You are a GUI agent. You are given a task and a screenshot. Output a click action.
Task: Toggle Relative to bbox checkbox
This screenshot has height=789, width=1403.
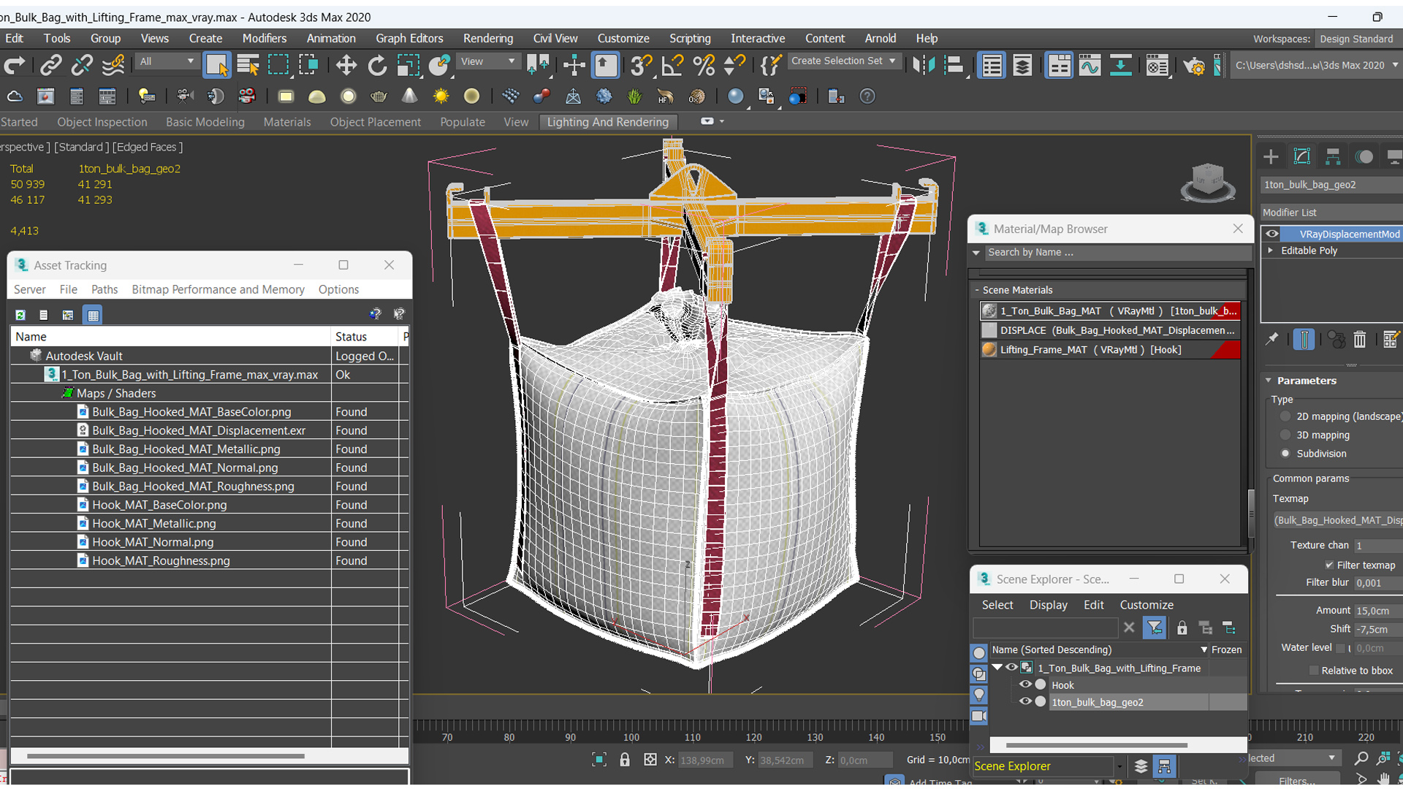[1314, 671]
